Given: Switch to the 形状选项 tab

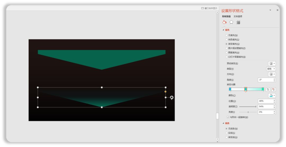Looking at the screenshot, I should tap(226, 16).
